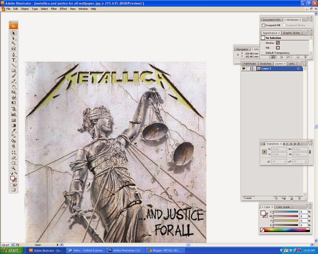Open the Attributes panel options menu
318x254 pixels.
click(x=310, y=20)
